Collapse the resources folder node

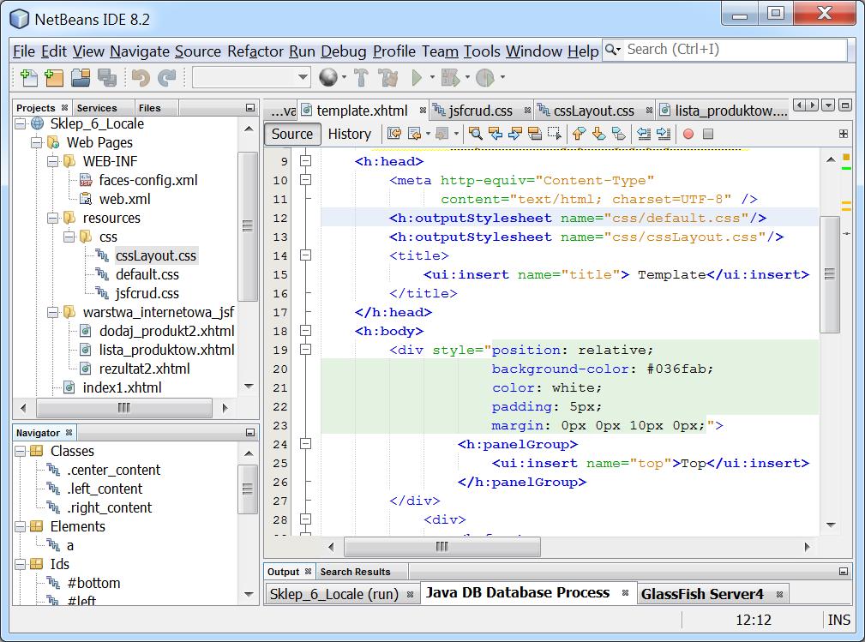tap(53, 218)
